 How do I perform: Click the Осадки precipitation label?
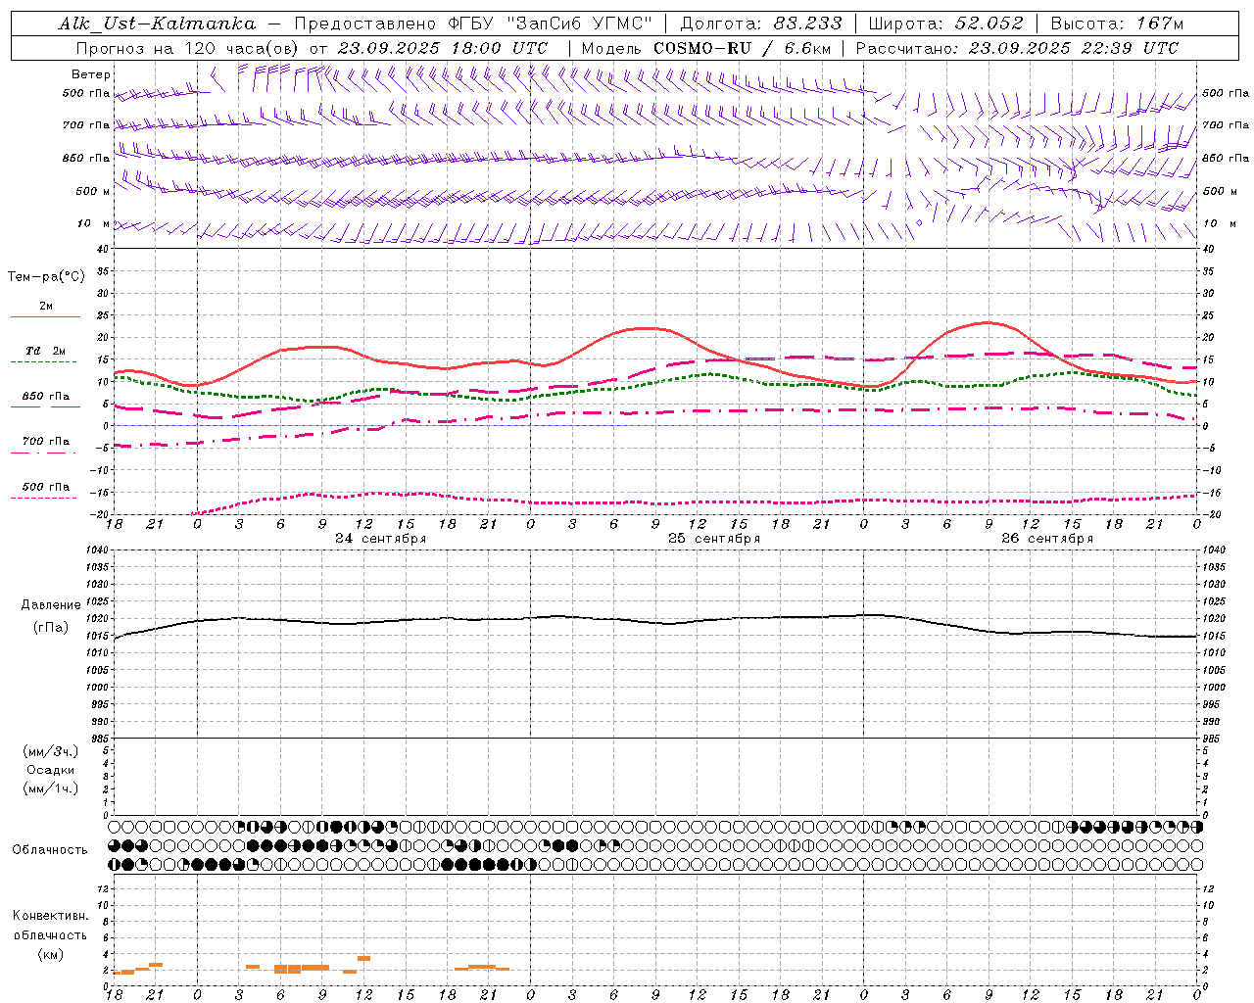point(51,770)
